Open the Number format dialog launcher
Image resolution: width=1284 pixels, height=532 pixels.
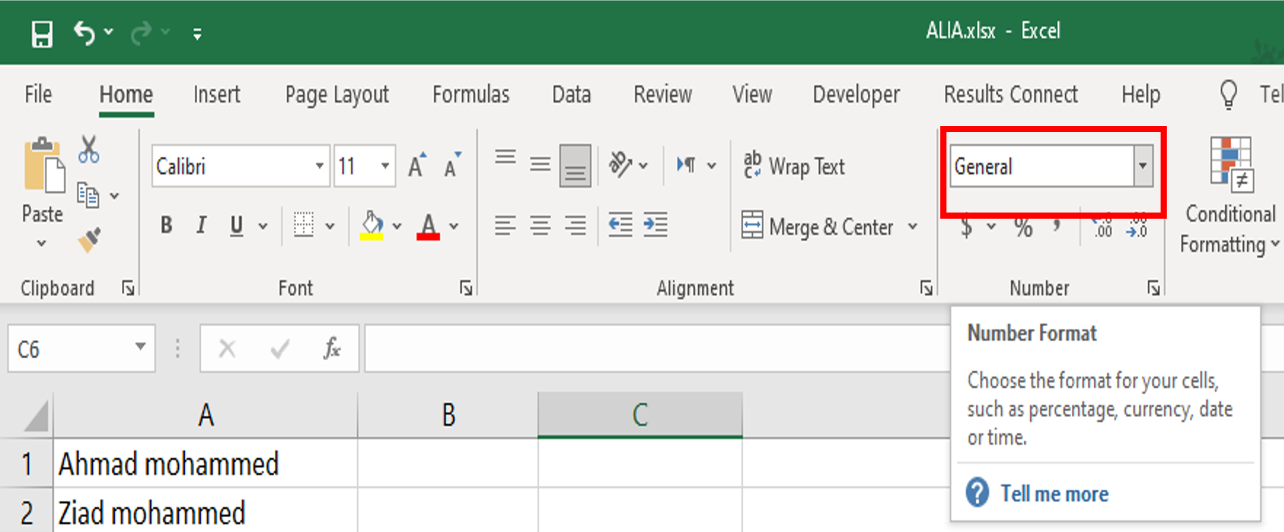coord(1153,288)
